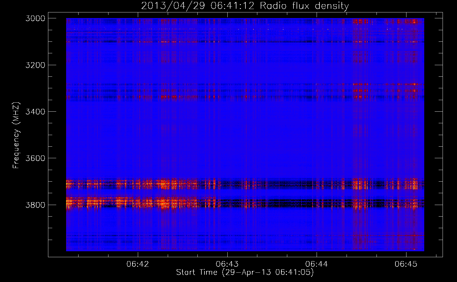Click the Start Time (29-Apr-13 06:41:05) axis label

coord(245,272)
